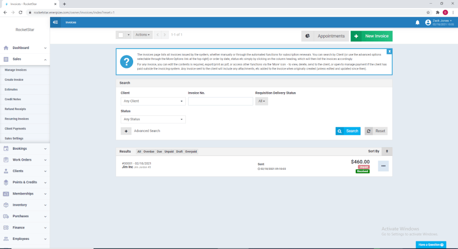Click the blue help question mark icon
The image size is (458, 249).
127,61
